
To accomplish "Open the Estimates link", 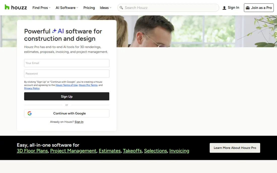I will [110, 151].
